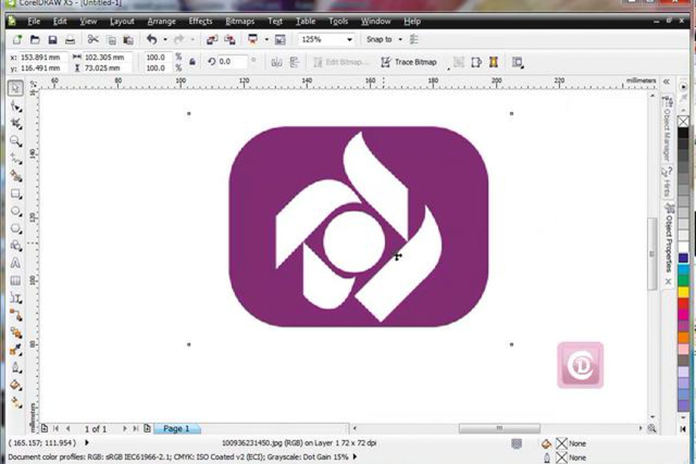
Task: Open the application launcher dropdown arrow
Action: [267, 39]
